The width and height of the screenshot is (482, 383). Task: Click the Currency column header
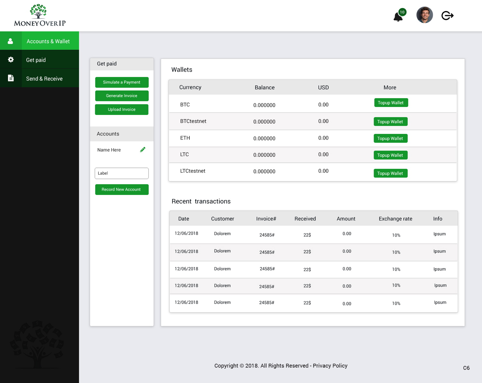point(190,87)
